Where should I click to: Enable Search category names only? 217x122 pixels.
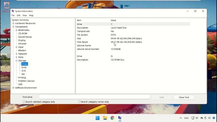click(x=79, y=102)
